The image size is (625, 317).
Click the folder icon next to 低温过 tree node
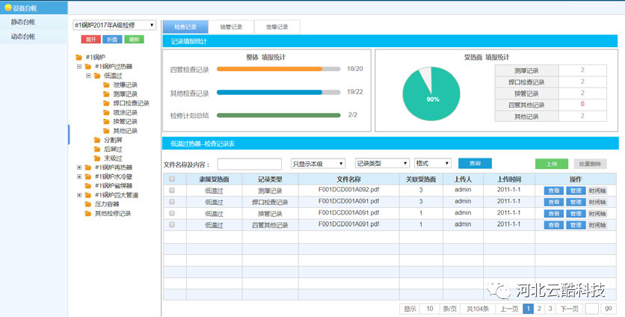[x=97, y=76]
